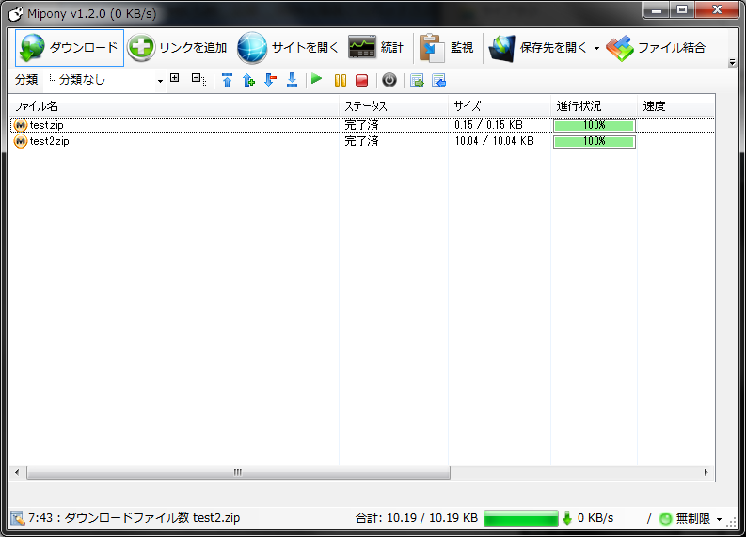This screenshot has width=746, height=537.
Task: Sort by サイズ column header
Action: point(500,106)
